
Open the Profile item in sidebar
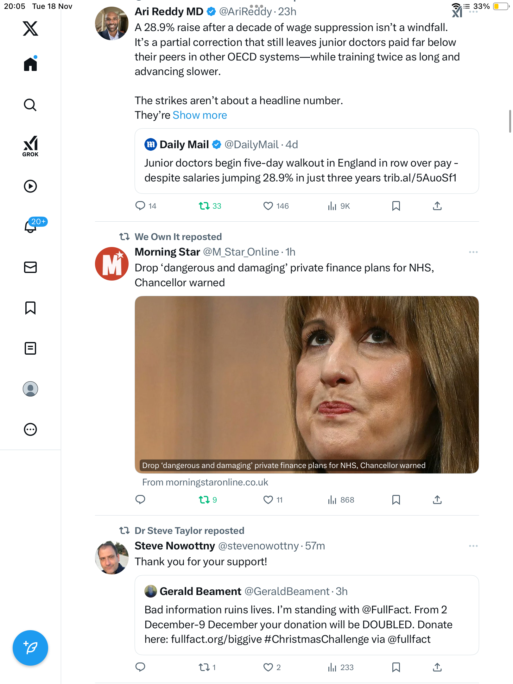pos(30,389)
